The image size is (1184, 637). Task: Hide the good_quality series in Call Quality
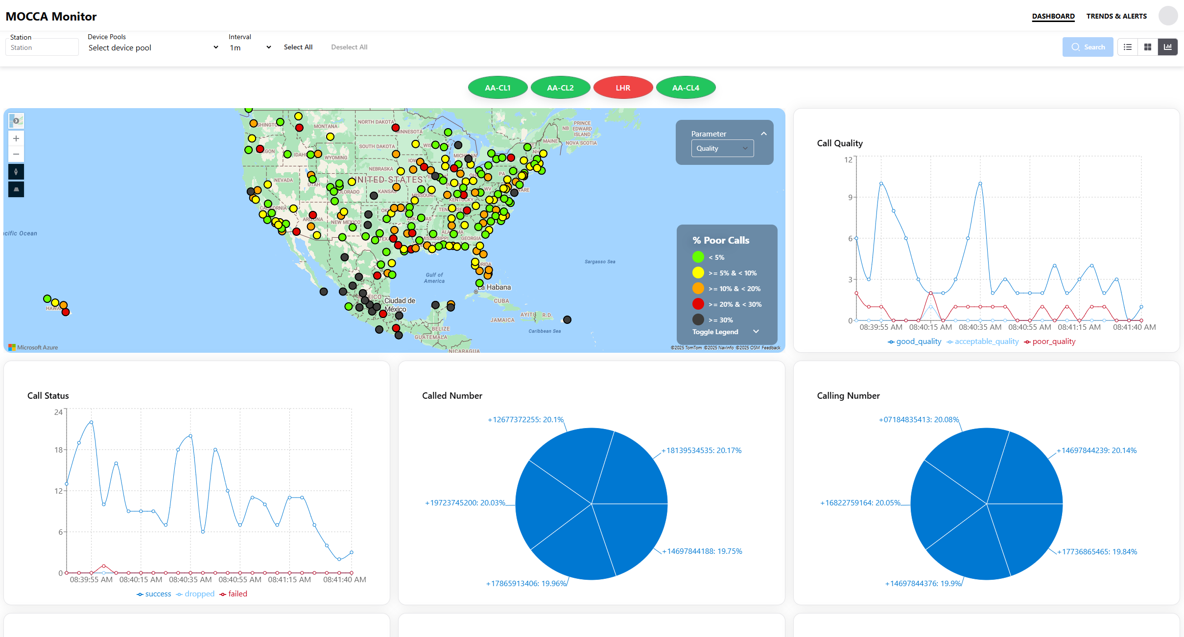point(914,341)
